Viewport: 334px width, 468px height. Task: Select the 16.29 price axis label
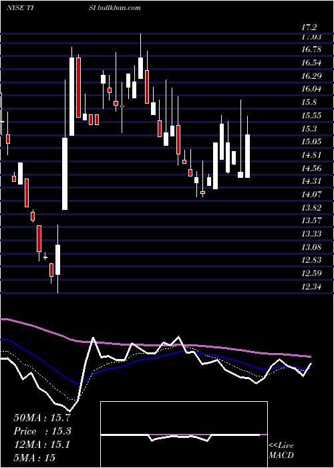[311, 76]
